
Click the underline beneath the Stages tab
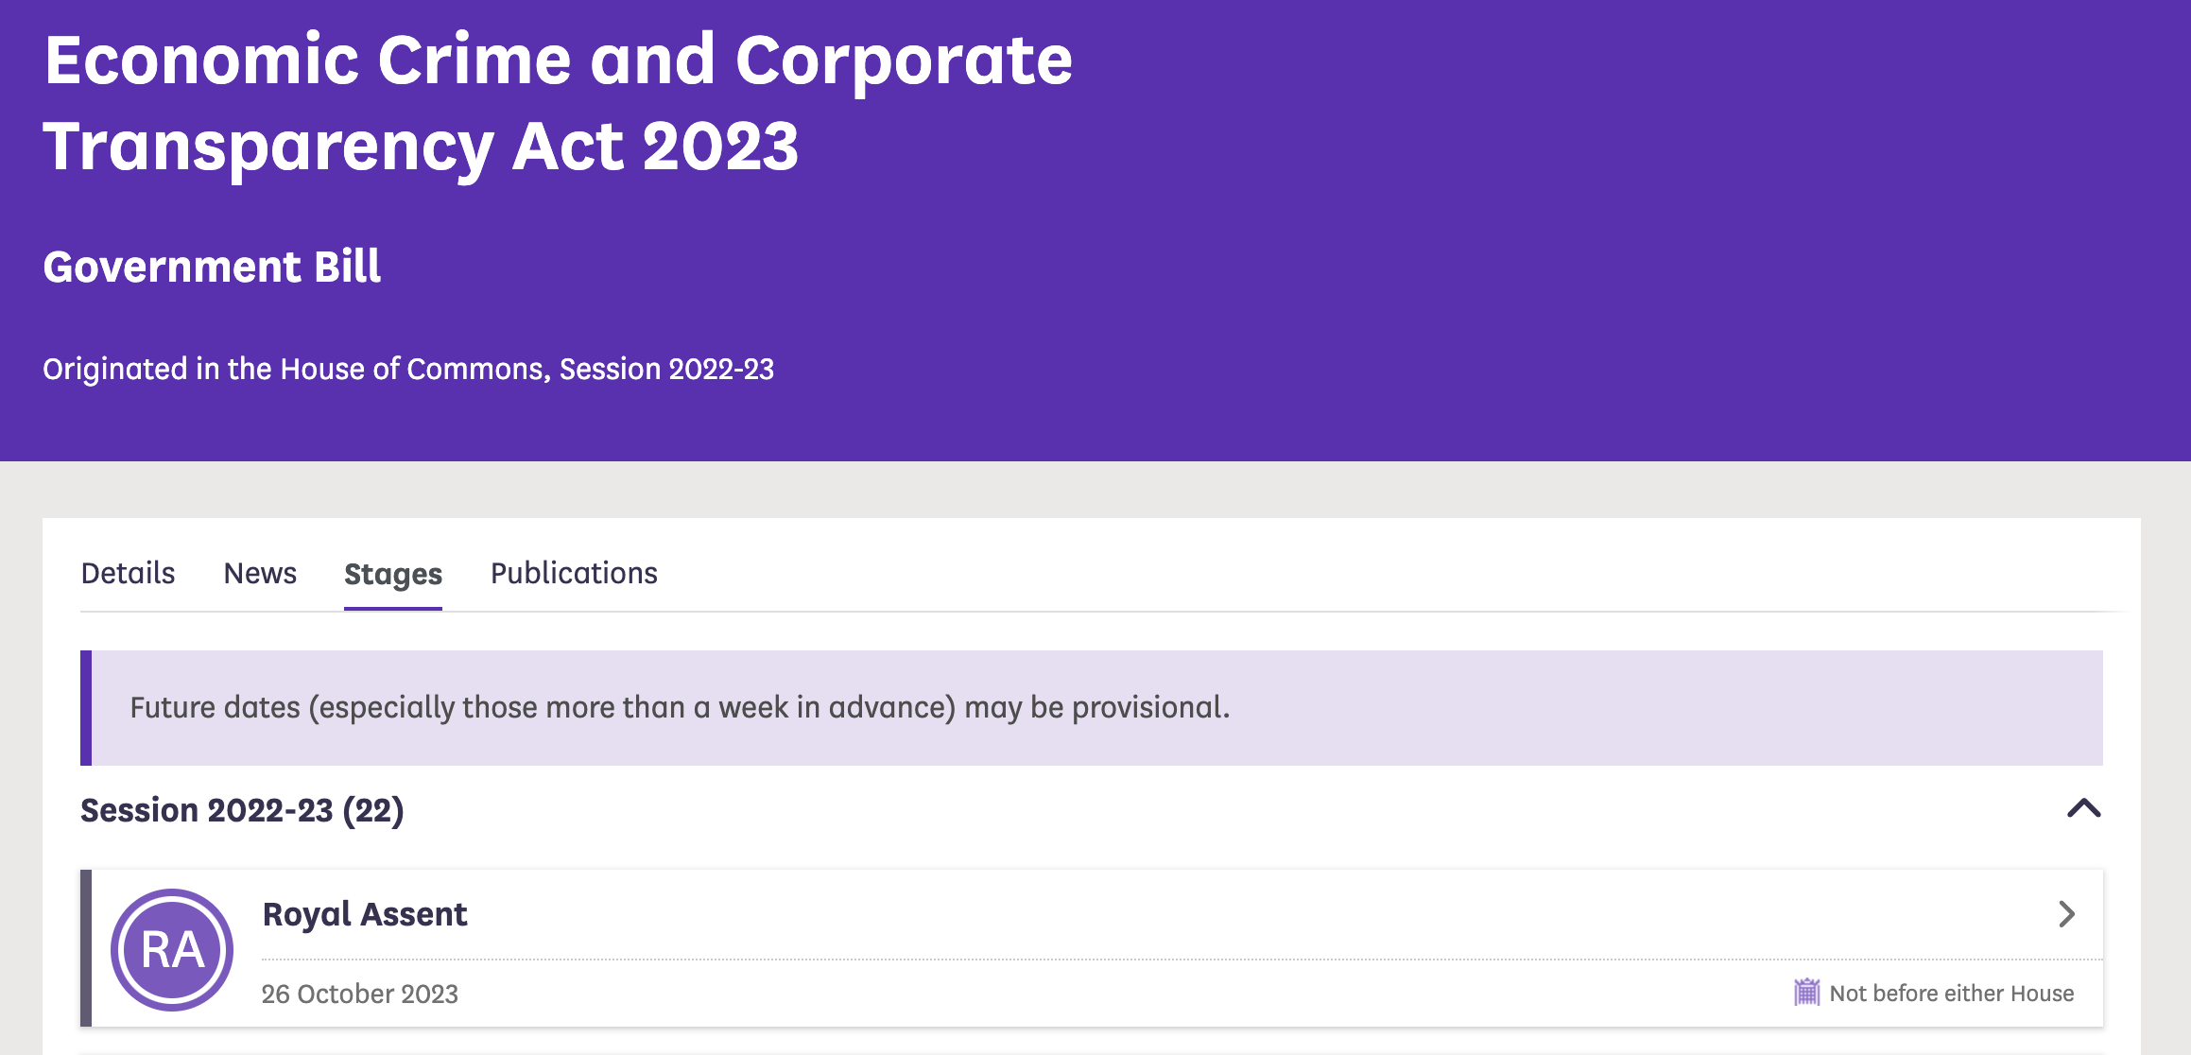[393, 608]
